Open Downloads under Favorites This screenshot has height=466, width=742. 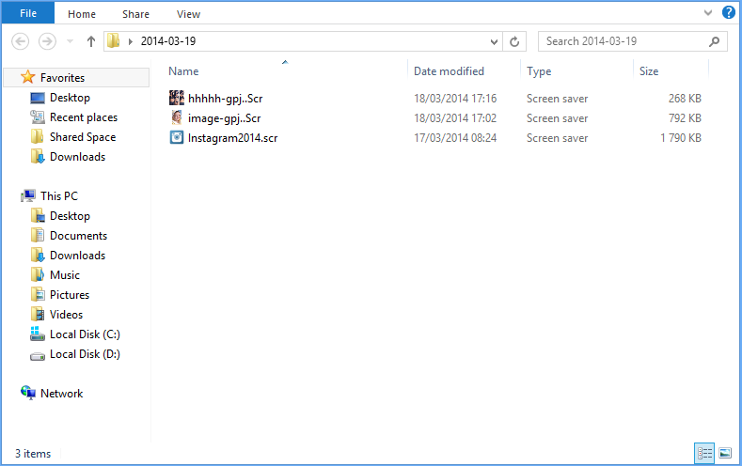pos(78,157)
